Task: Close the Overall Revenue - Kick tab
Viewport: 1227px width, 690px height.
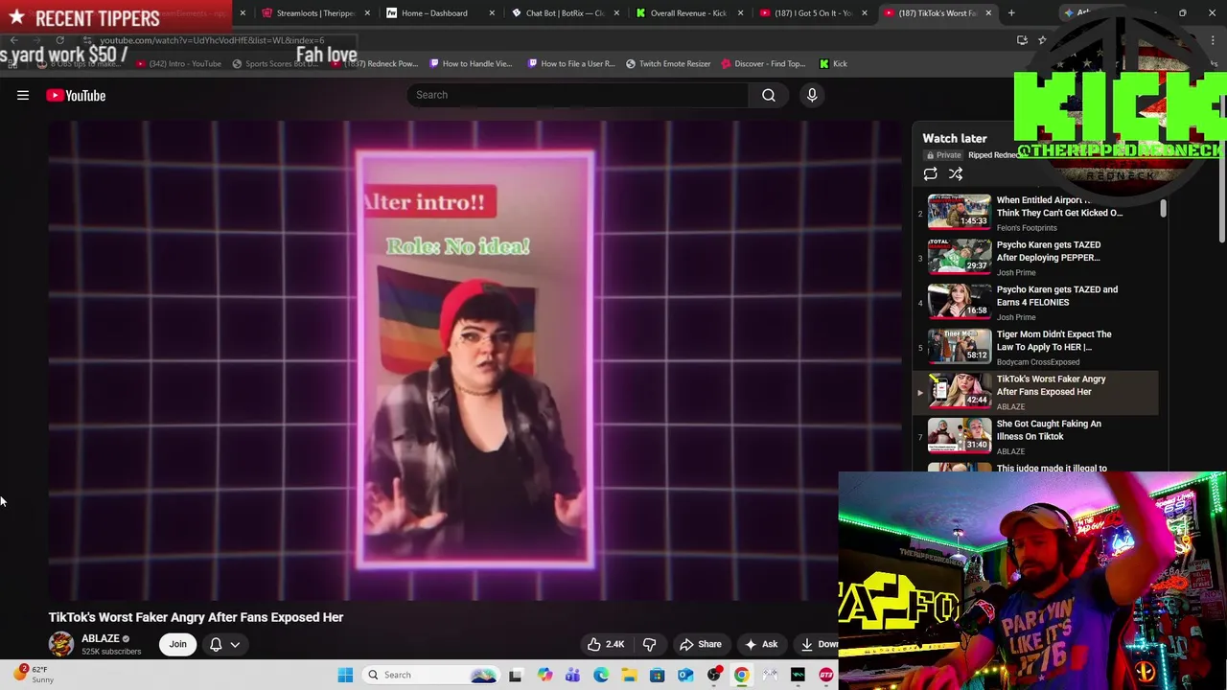Action: coord(740,13)
